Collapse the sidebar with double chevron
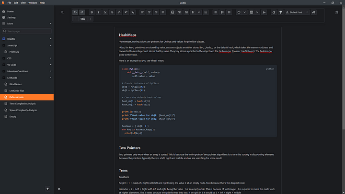The image size is (345, 194). pyautogui.click(x=59, y=189)
